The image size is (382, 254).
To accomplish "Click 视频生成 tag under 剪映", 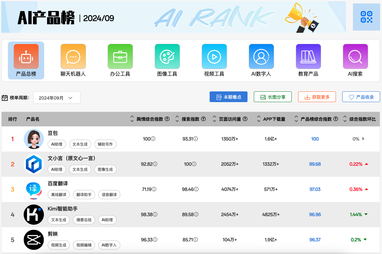I will [59, 245].
